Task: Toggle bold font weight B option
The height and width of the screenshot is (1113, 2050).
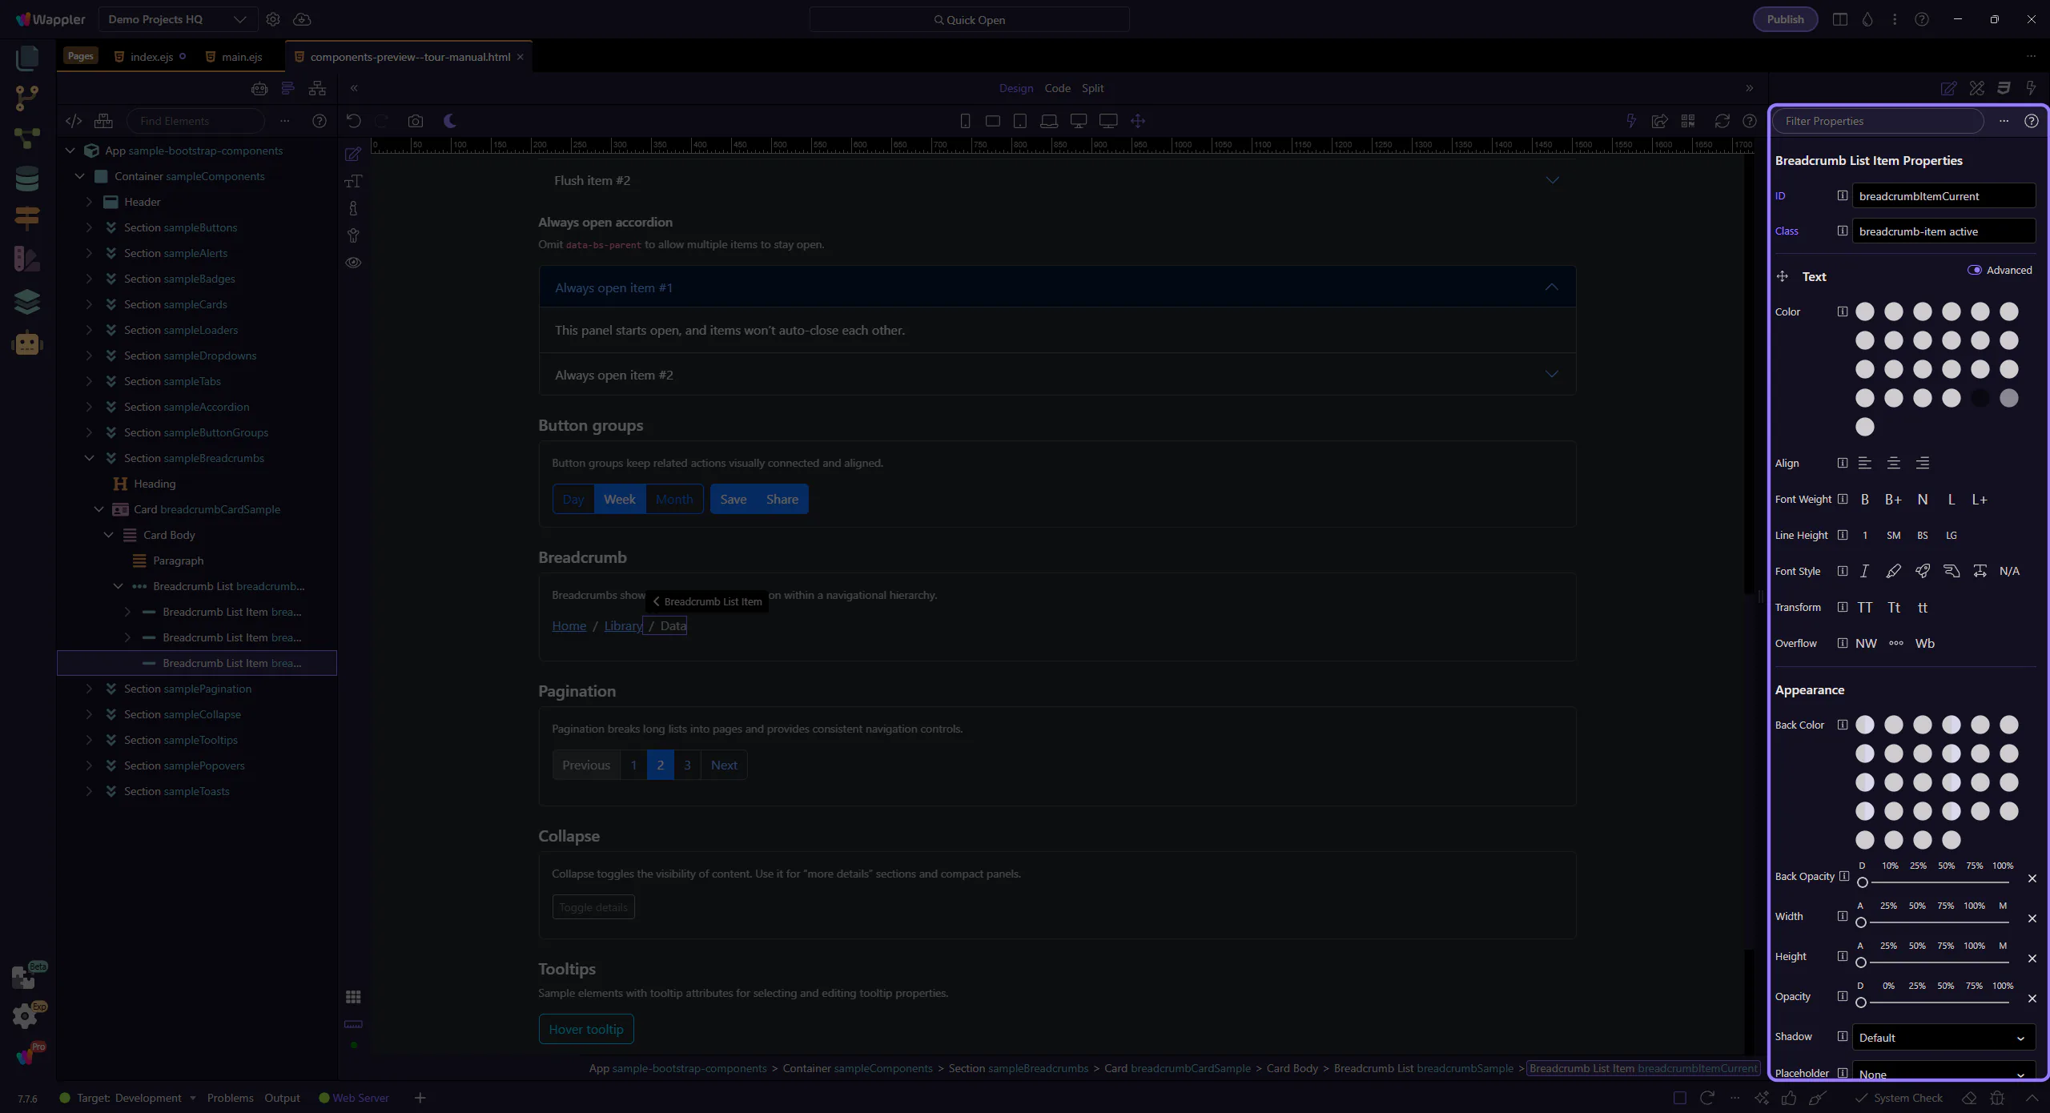Action: tap(1865, 500)
